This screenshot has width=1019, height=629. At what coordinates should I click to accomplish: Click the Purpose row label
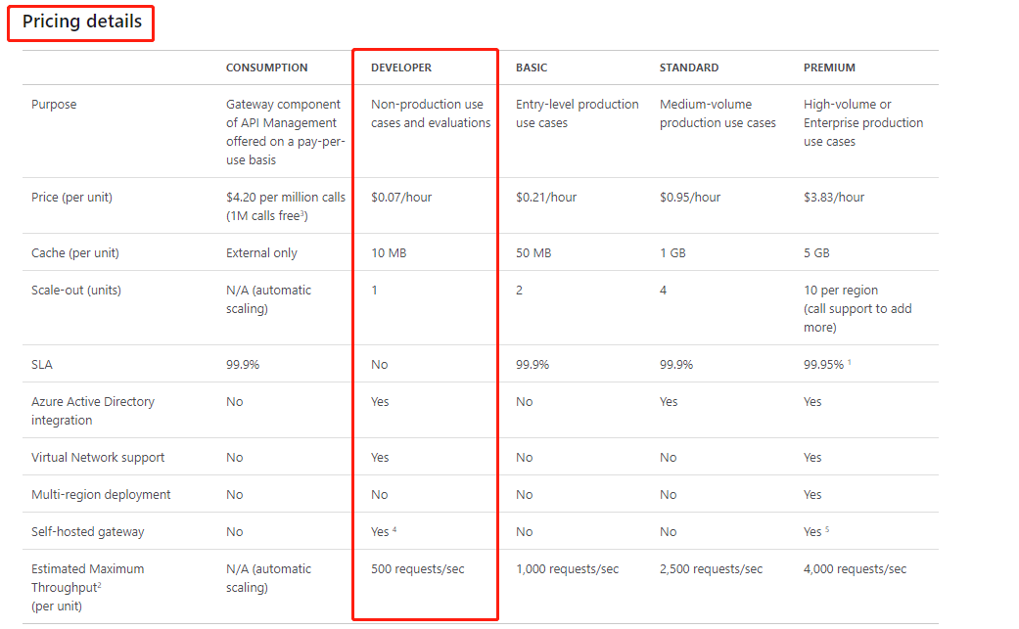point(54,105)
